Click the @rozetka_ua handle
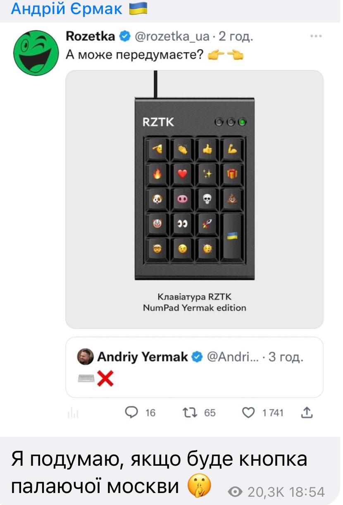This screenshot has height=505, width=343. point(172,37)
